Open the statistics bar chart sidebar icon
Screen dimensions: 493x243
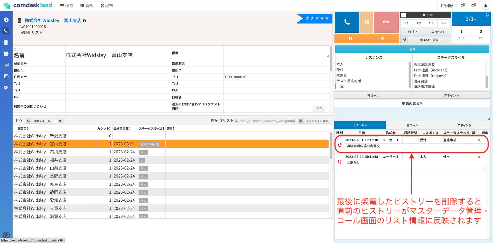[x=6, y=65]
